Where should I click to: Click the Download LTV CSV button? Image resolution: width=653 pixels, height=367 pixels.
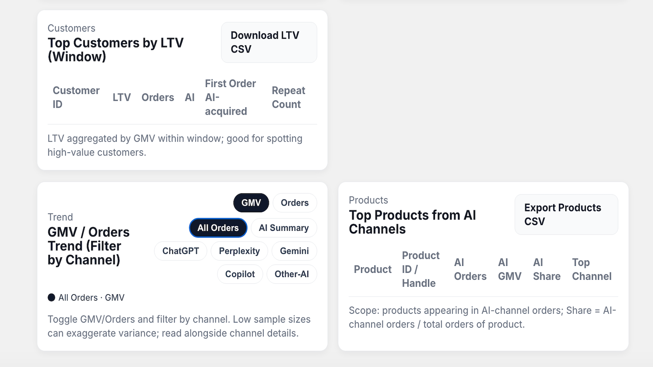269,42
